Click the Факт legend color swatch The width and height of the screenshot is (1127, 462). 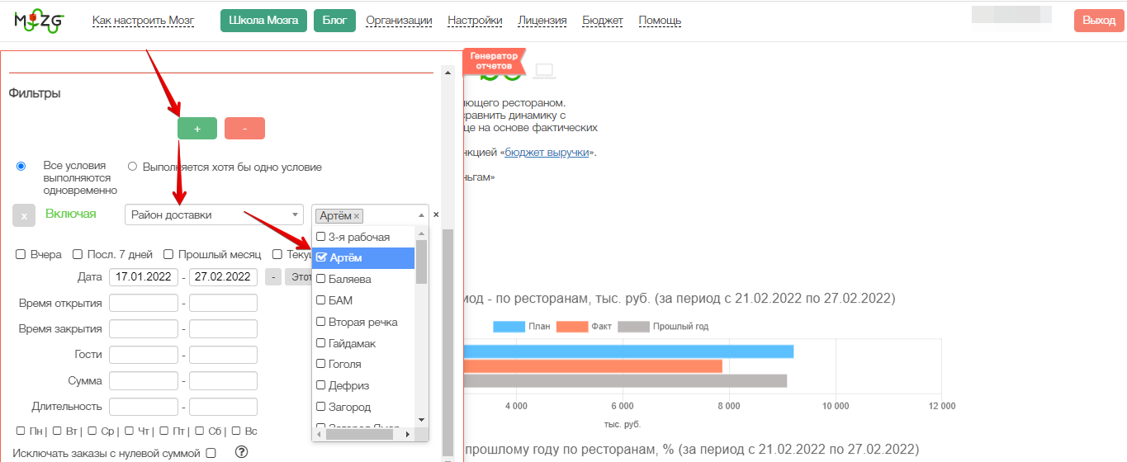click(571, 327)
